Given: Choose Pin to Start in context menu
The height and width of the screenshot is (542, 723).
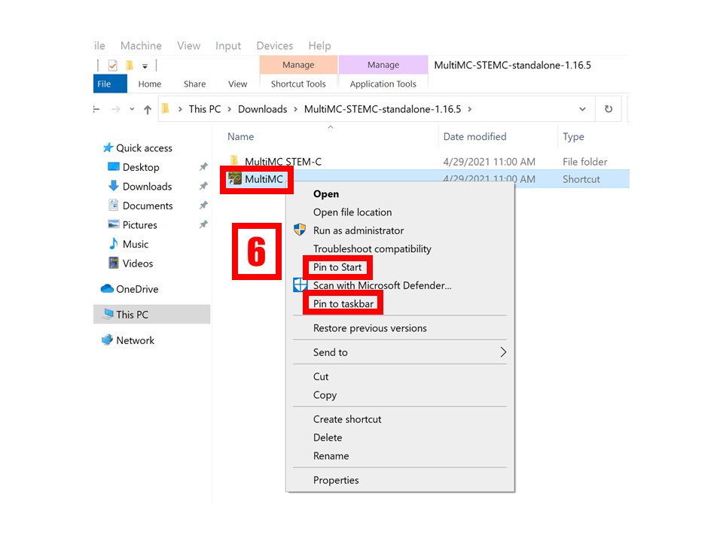Looking at the screenshot, I should tap(337, 267).
